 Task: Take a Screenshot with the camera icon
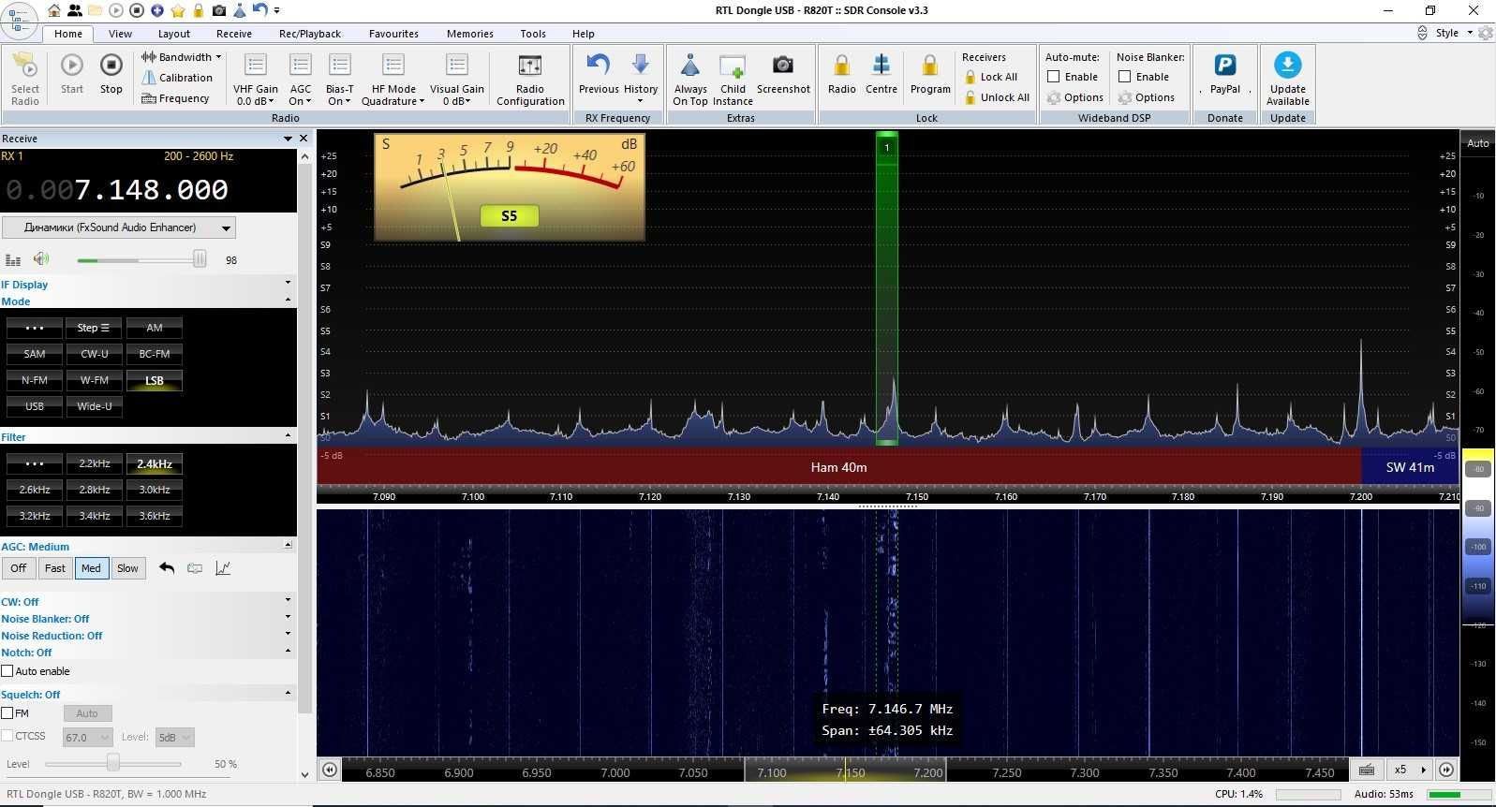[783, 74]
